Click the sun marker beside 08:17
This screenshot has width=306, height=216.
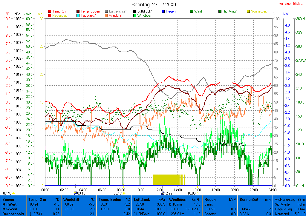coord(123,193)
